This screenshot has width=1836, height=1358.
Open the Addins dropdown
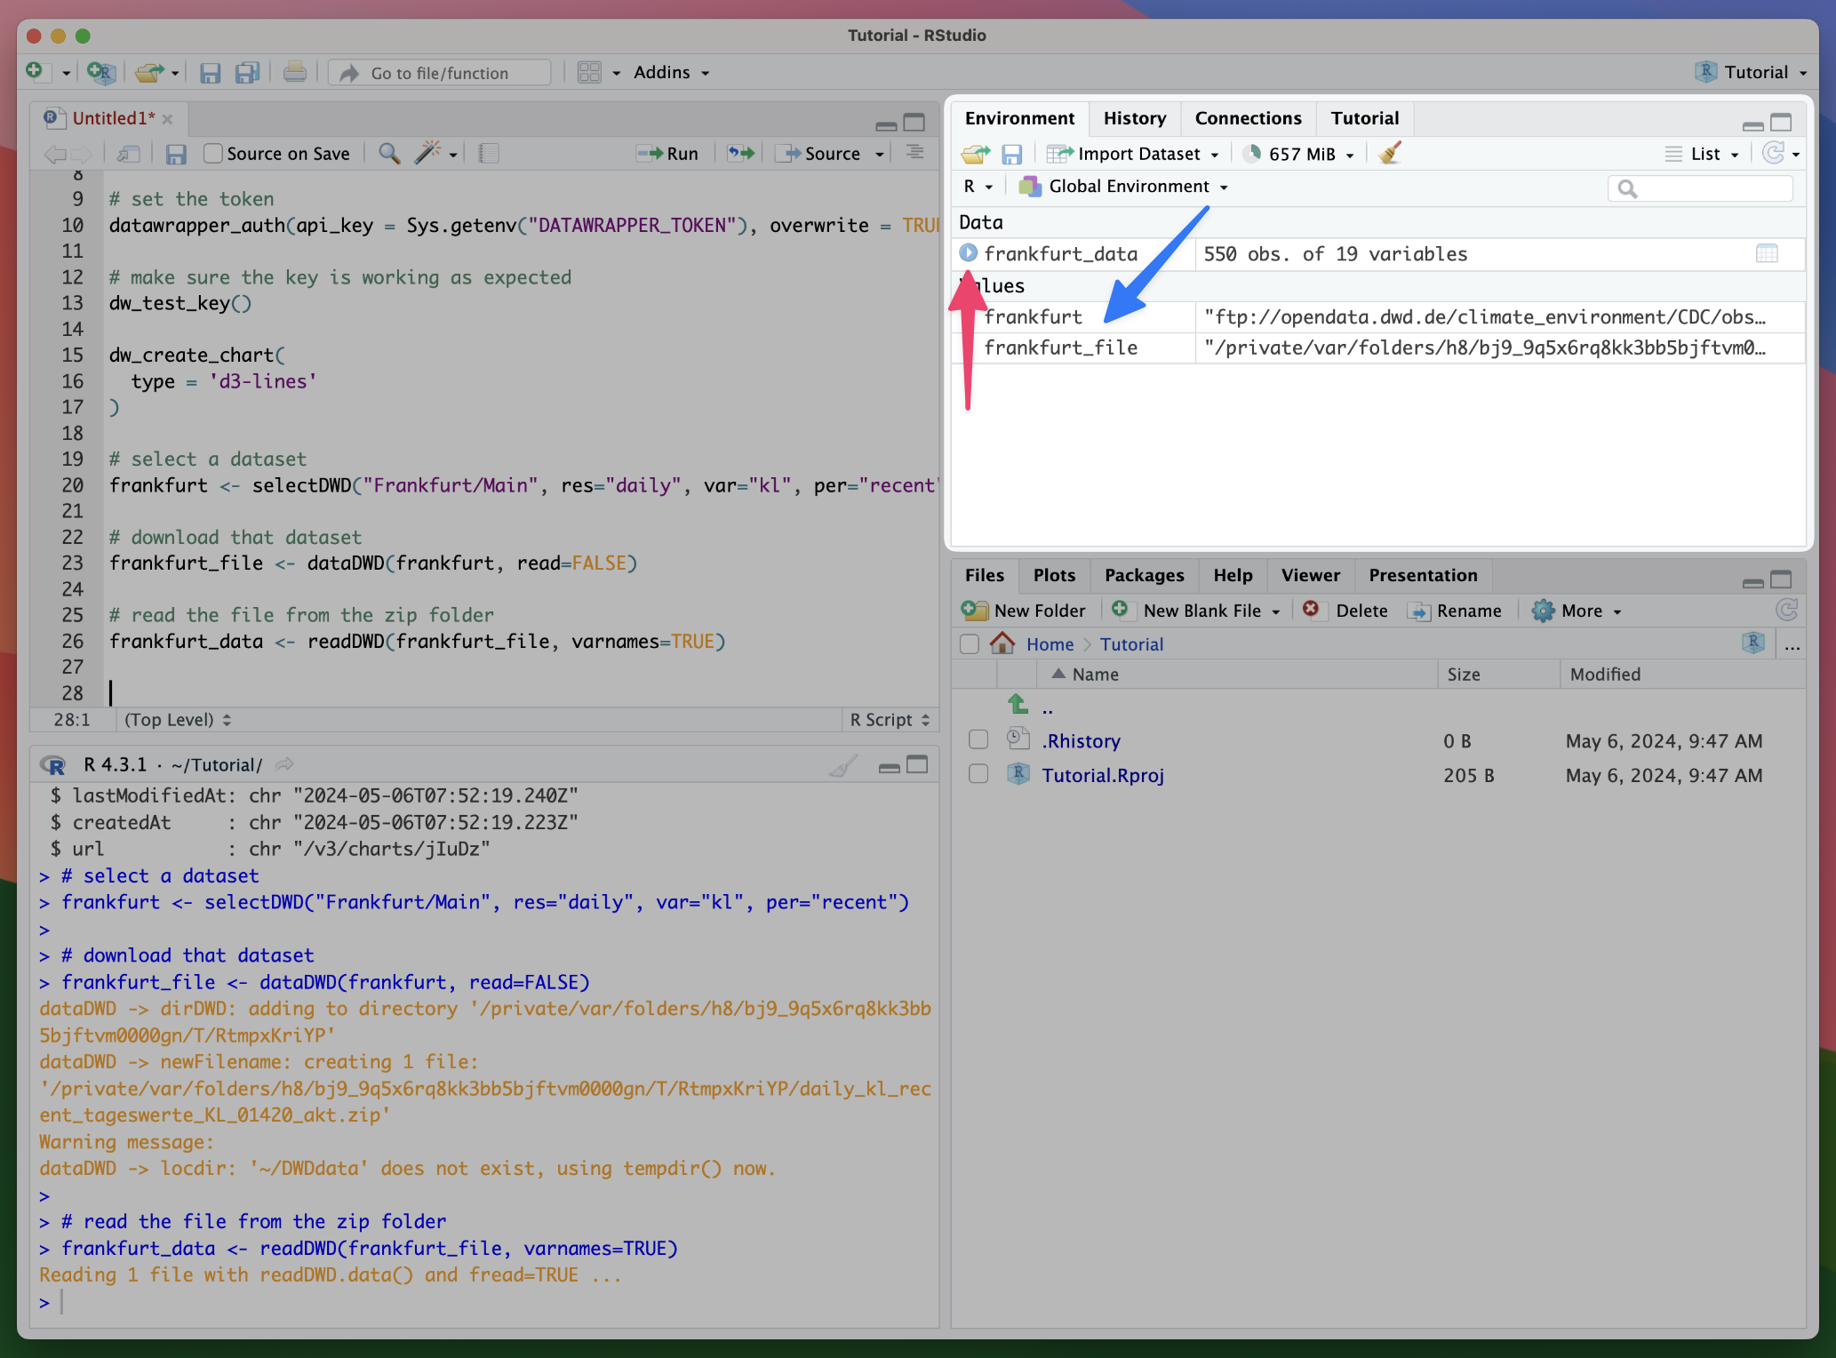671,72
